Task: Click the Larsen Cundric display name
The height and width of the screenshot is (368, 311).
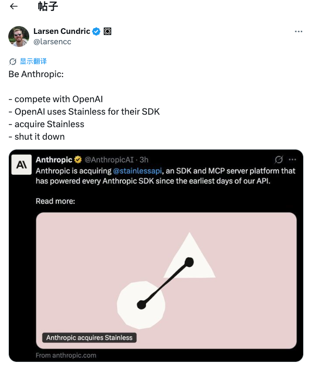Action: (x=62, y=31)
